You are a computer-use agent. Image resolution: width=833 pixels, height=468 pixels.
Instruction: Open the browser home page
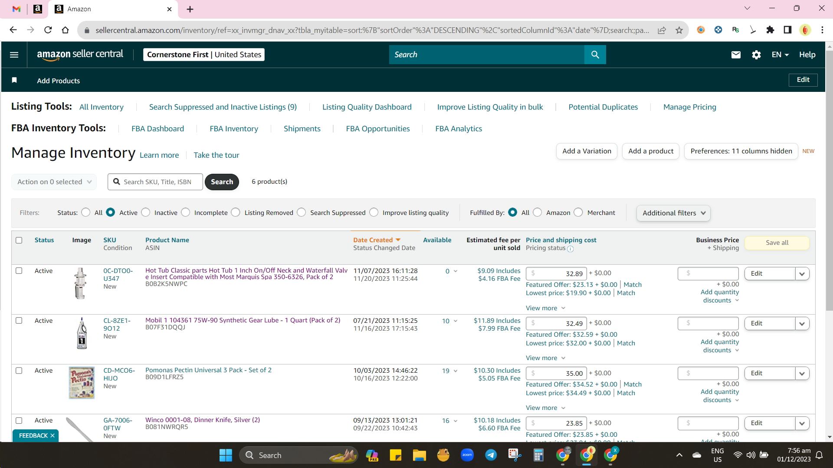tap(65, 30)
